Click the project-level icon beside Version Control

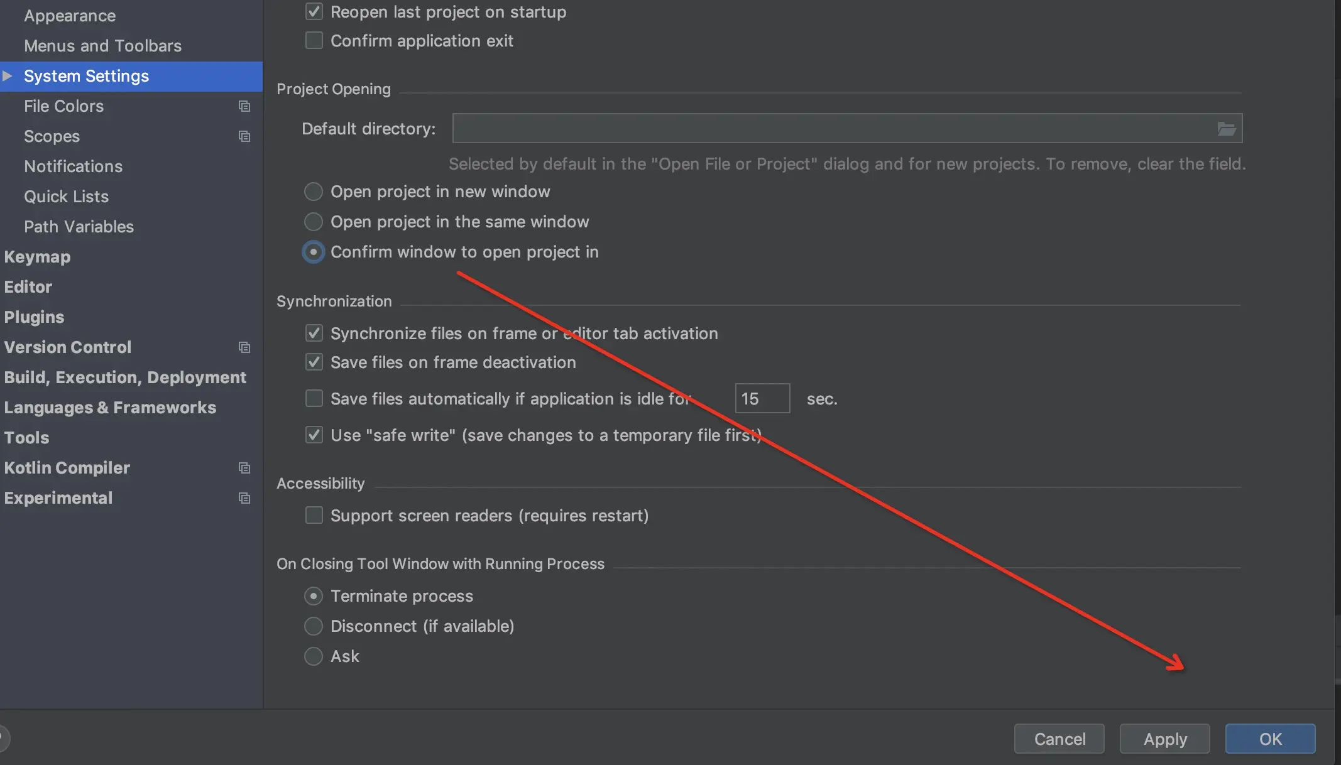pos(244,347)
